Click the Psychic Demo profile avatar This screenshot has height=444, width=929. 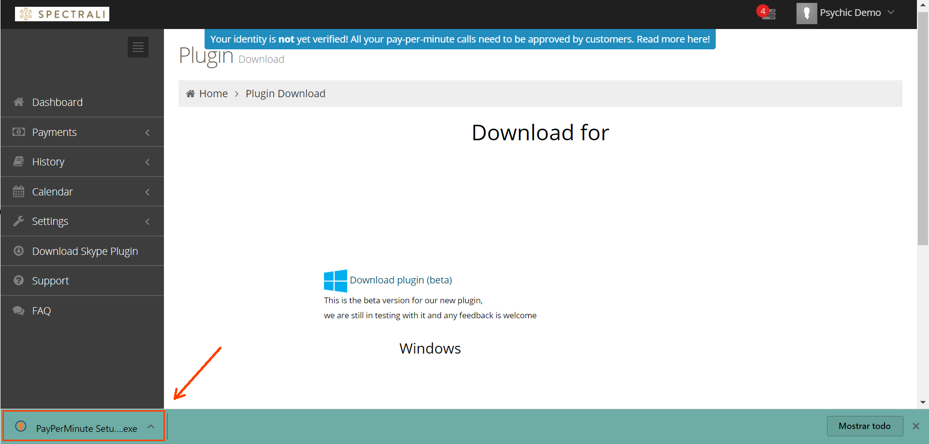(806, 13)
